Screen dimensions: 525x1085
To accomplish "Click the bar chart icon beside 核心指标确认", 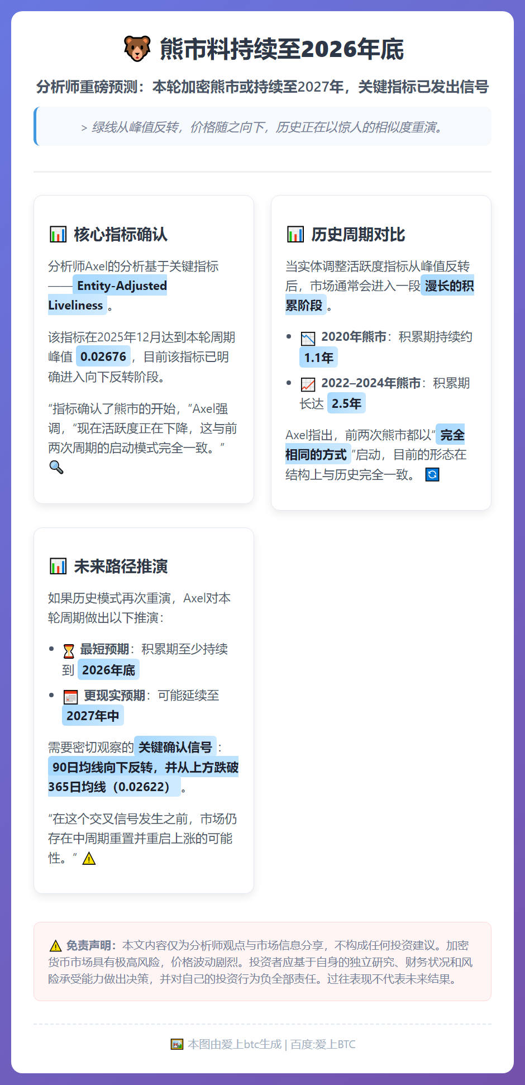I will tap(58, 234).
